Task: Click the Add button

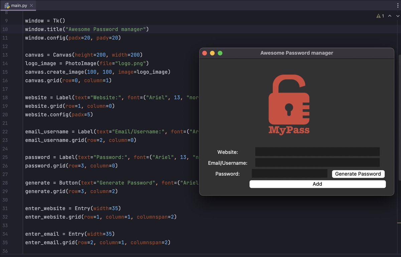Action: pos(317,184)
